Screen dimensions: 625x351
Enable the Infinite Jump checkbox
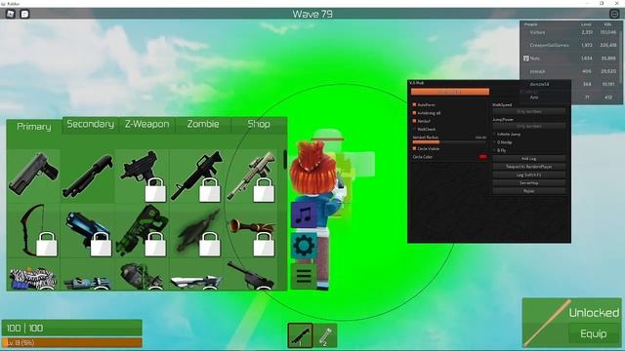[x=495, y=135]
